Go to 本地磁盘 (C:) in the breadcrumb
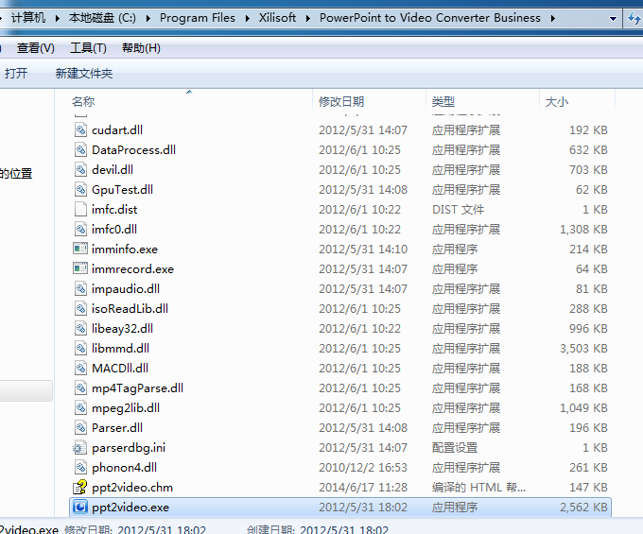 [x=102, y=18]
